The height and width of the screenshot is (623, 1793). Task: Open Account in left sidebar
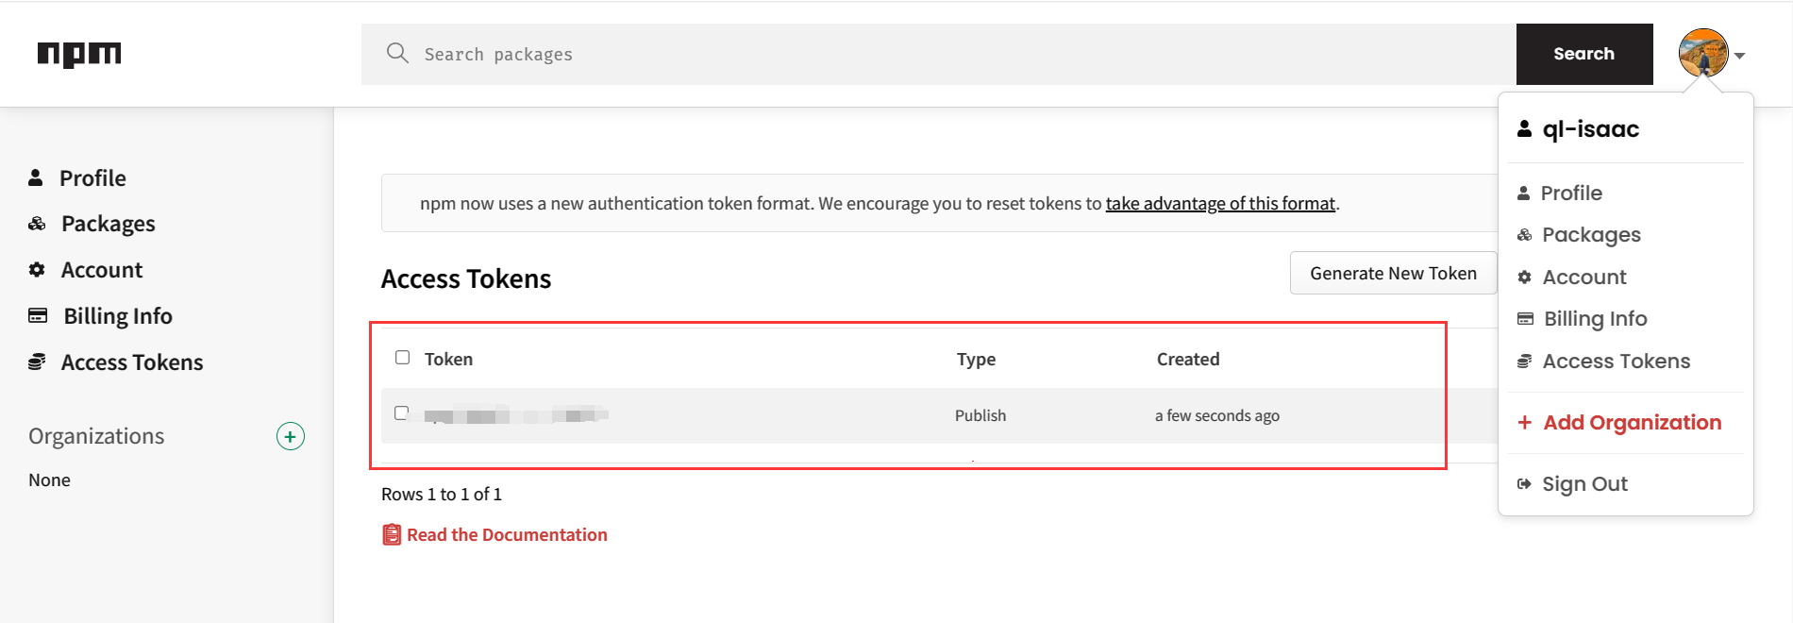(102, 270)
